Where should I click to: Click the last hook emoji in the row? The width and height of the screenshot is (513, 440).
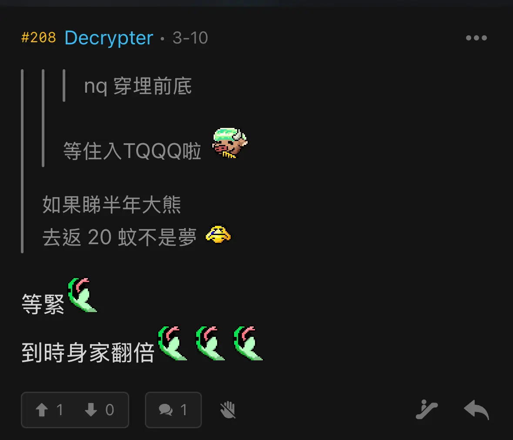[x=248, y=343]
